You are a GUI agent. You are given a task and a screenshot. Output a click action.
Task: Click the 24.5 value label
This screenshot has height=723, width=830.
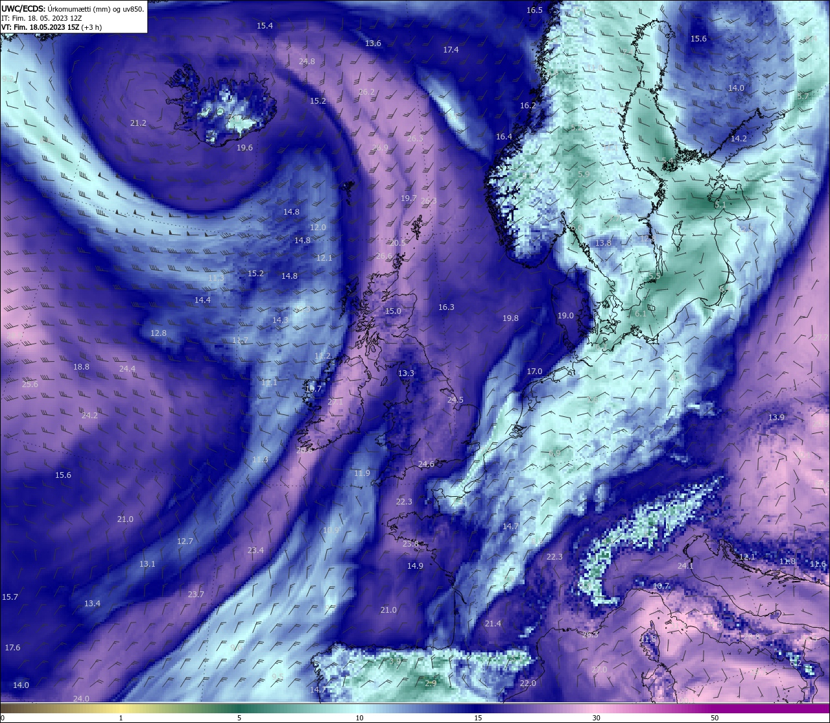455,400
